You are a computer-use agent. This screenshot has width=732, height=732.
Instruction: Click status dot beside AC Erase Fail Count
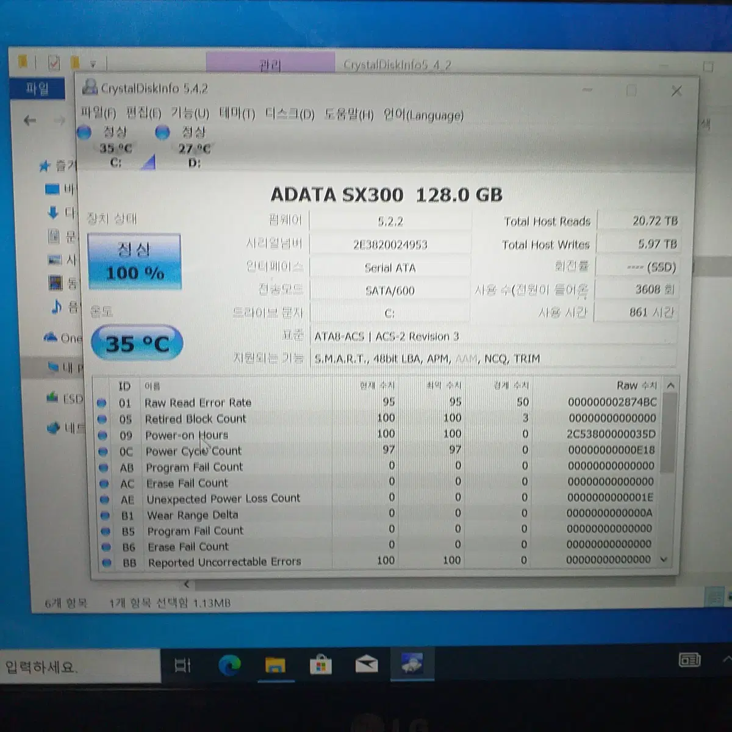pos(104,483)
